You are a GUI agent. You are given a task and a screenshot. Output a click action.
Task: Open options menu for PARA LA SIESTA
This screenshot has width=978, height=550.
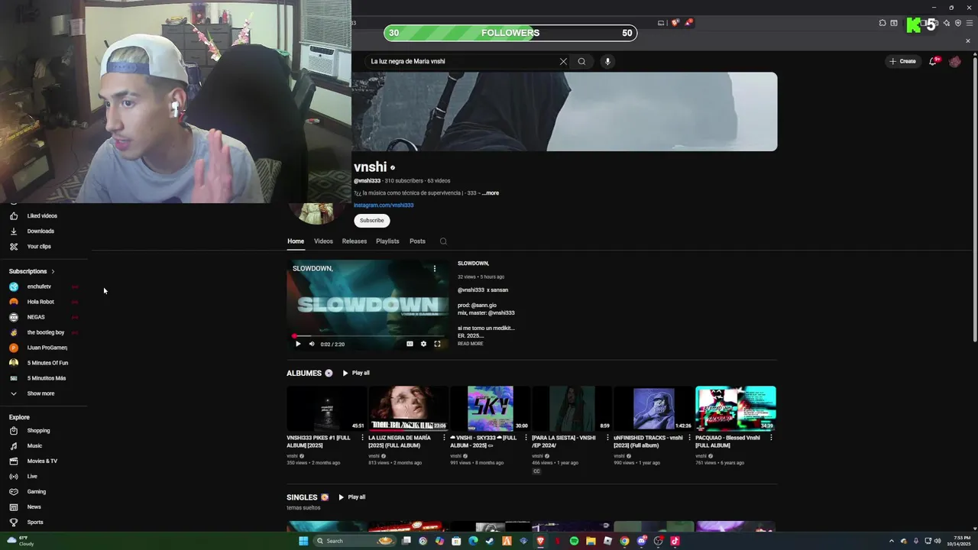pos(607,438)
